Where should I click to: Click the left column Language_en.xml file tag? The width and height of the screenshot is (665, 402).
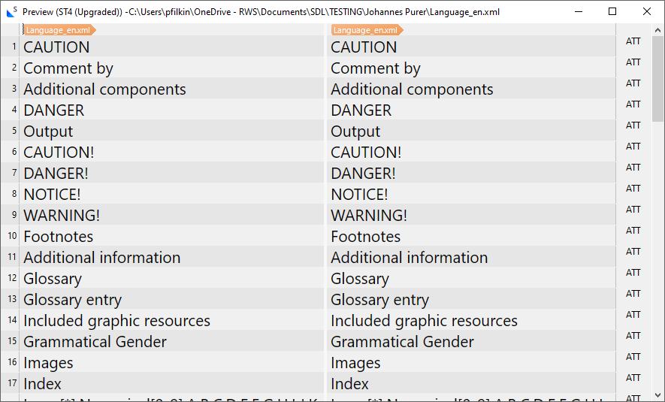pos(59,30)
